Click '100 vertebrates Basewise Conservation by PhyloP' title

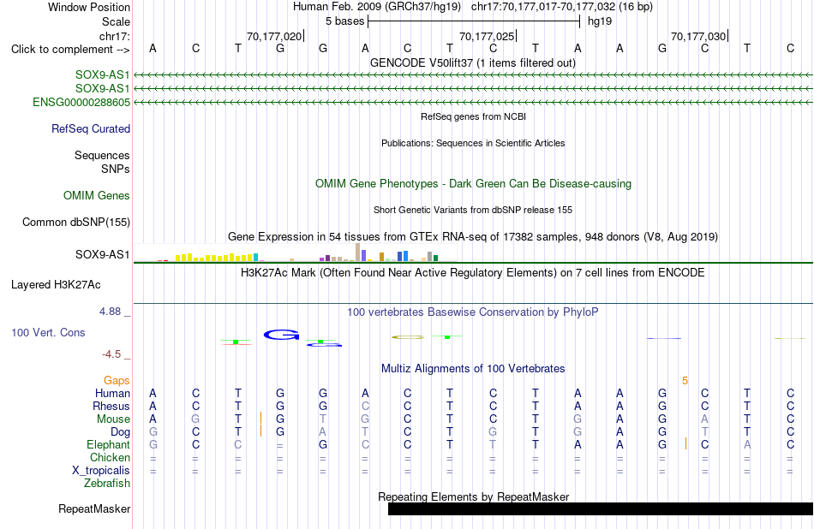point(473,312)
